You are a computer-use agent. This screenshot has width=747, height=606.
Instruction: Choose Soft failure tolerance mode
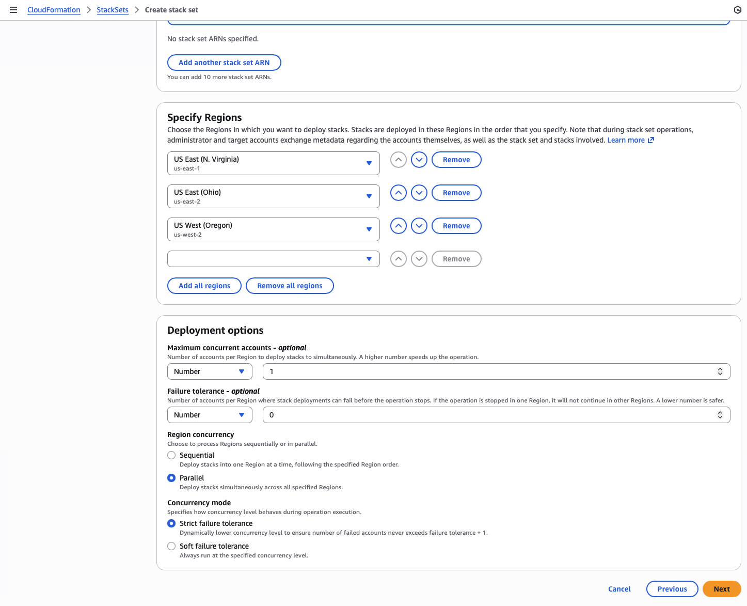point(171,546)
